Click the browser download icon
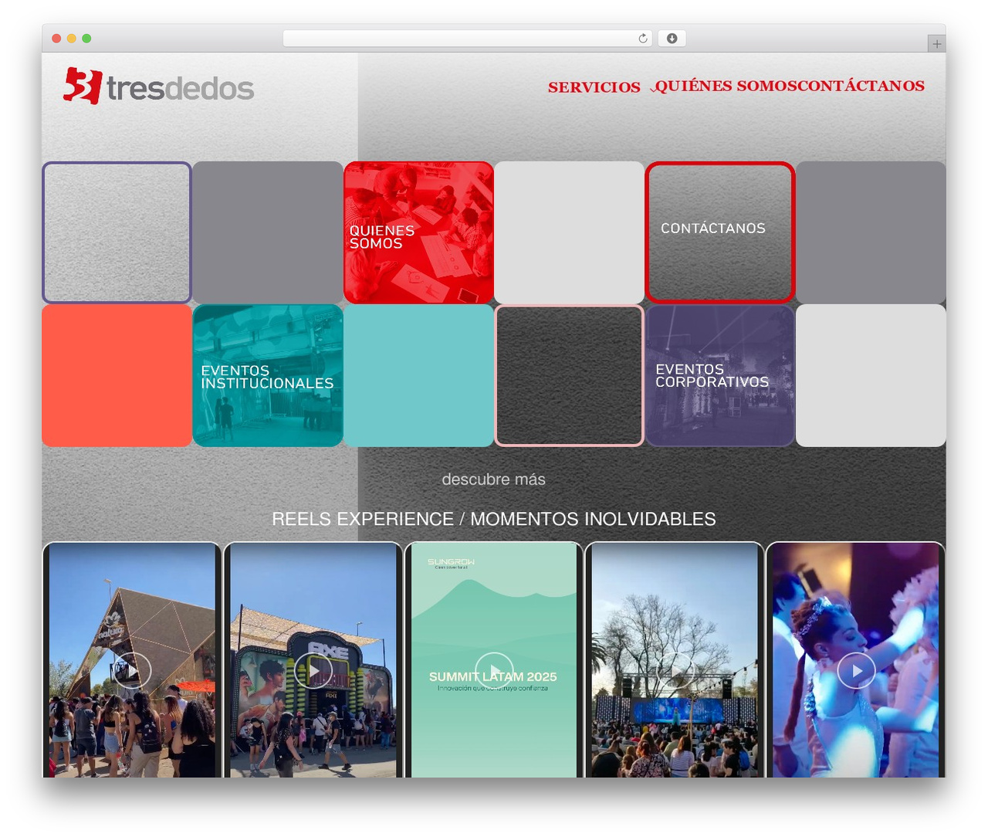Image resolution: width=988 pixels, height=837 pixels. pos(672,39)
